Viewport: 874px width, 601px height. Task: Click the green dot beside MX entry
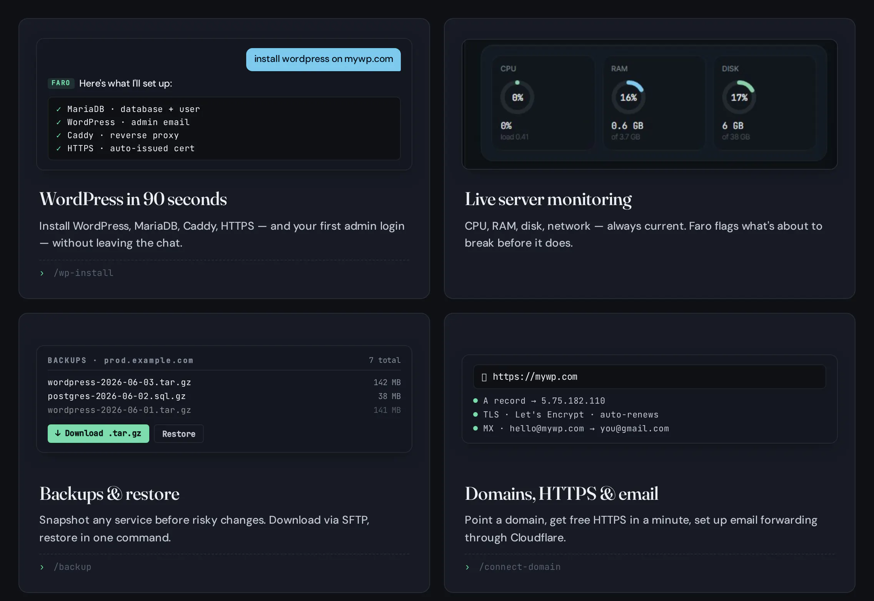click(x=475, y=428)
